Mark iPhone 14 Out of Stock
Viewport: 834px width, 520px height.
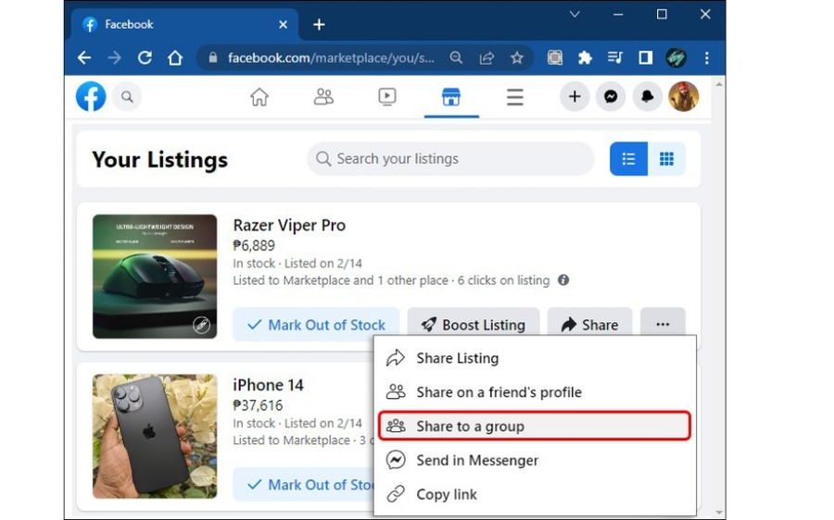[304, 485]
